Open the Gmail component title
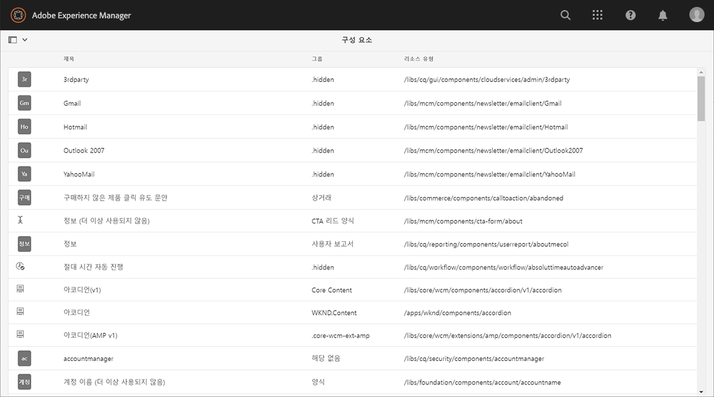This screenshot has height=397, width=714. pos(72,104)
